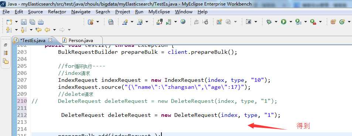
Task: Open the Debug configurations dropdown arrow
Action: point(276,22)
